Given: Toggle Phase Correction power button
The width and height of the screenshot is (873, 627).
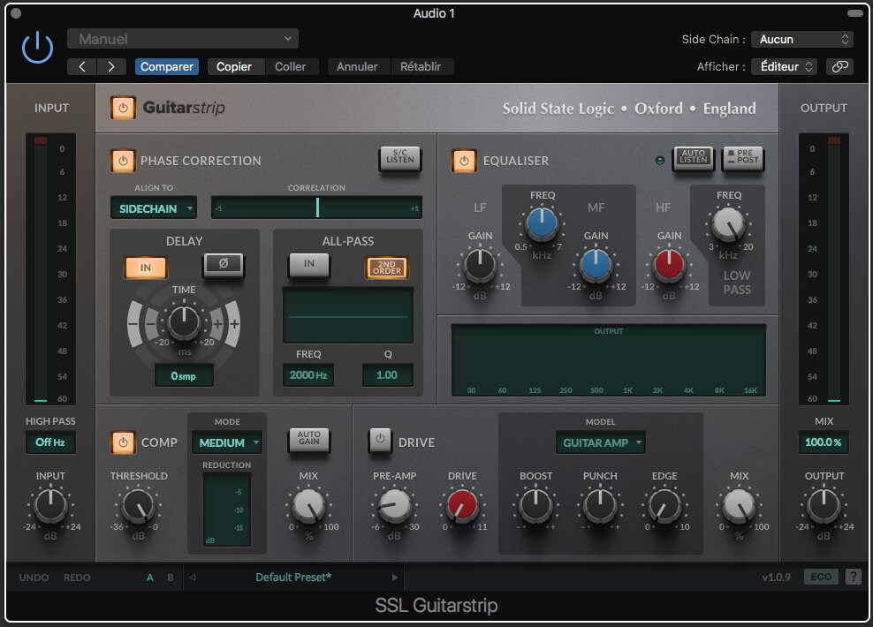Looking at the screenshot, I should pos(123,161).
